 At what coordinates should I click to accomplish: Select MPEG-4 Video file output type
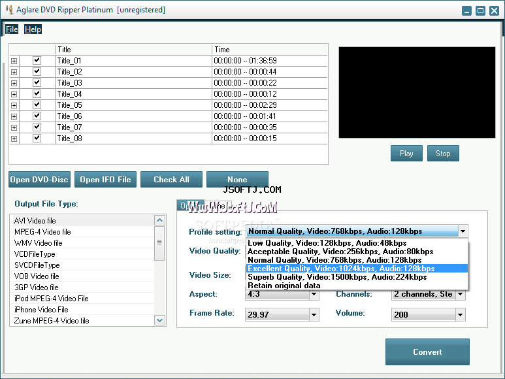click(82, 232)
